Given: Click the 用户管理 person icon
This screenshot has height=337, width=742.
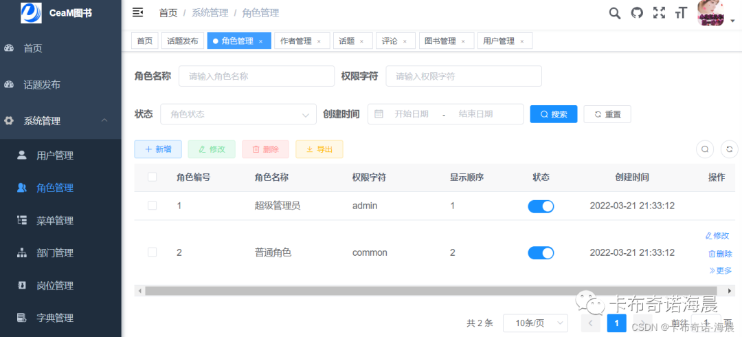Looking at the screenshot, I should click(x=22, y=155).
